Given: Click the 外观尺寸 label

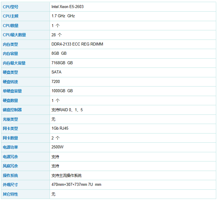Looking at the screenshot, I should pyautogui.click(x=10, y=185).
